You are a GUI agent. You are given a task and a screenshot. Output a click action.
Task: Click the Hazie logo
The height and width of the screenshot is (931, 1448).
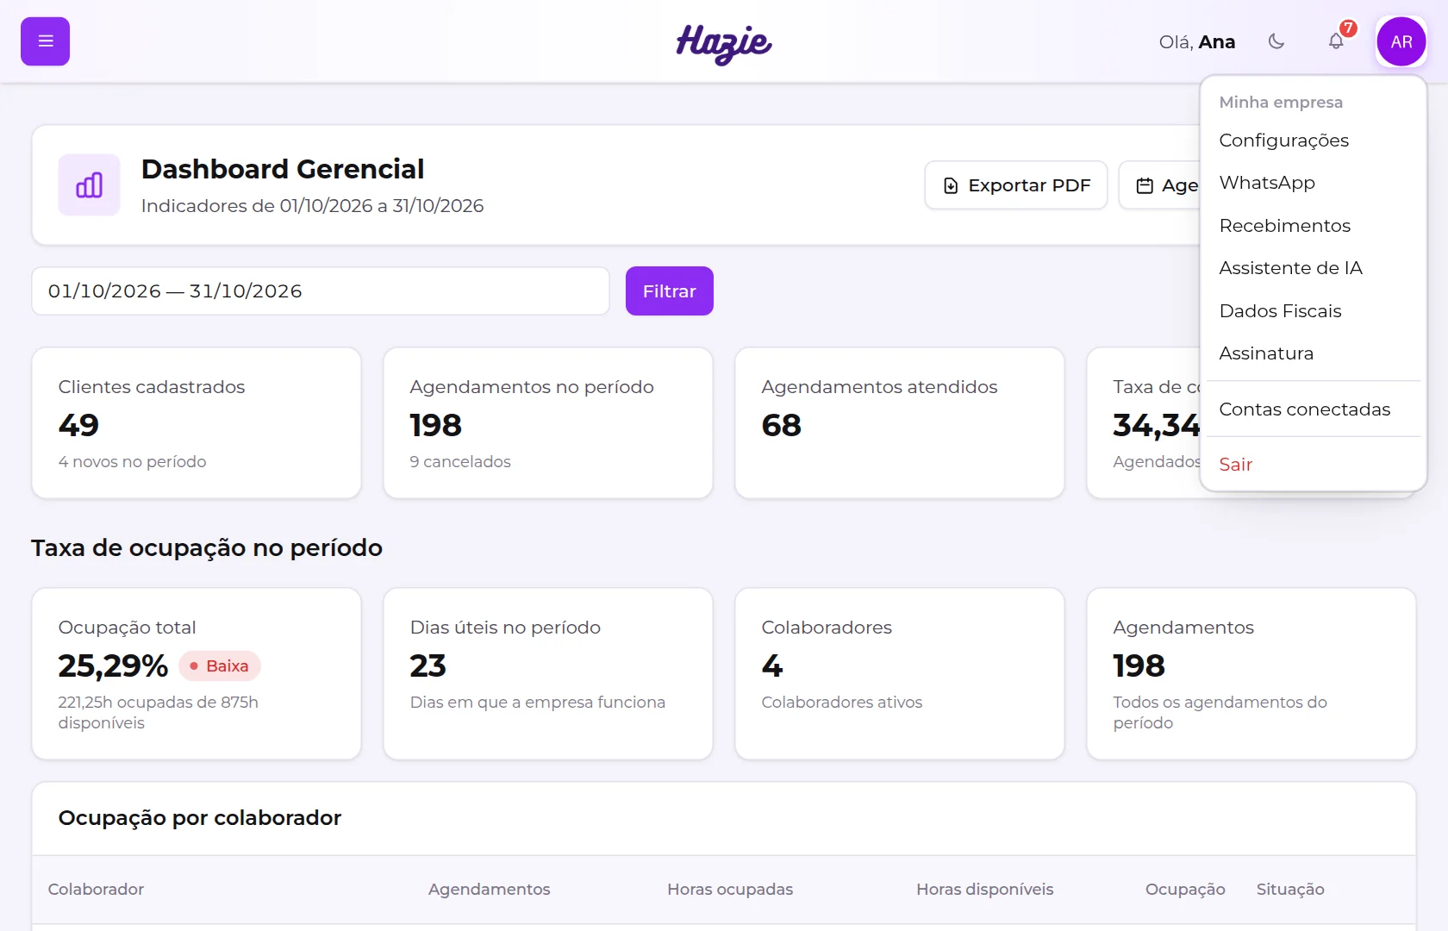pyautogui.click(x=724, y=43)
